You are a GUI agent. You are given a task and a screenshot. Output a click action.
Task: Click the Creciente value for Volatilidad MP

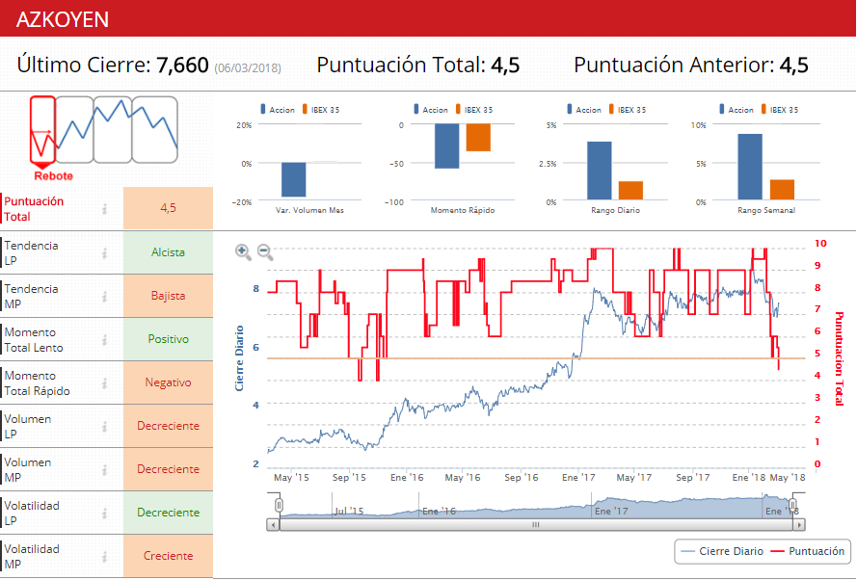point(168,556)
